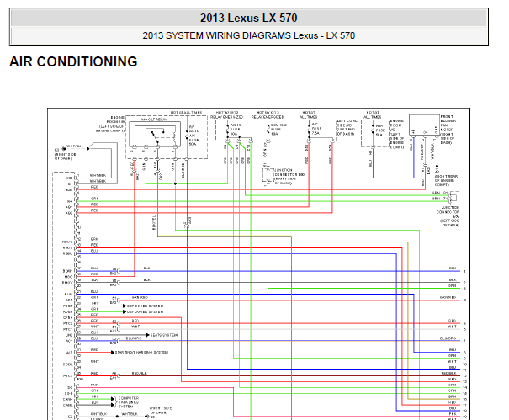Image resolution: width=509 pixels, height=420 pixels.
Task: Click the PTC2 pin label
Action: pos(67,323)
